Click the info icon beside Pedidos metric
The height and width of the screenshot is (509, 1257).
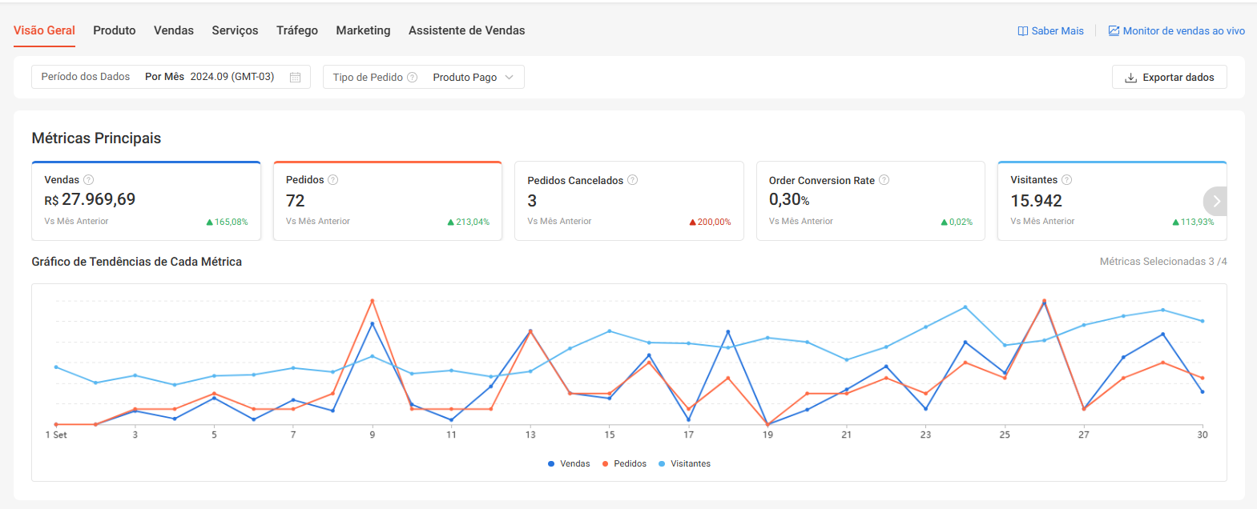[x=333, y=180]
